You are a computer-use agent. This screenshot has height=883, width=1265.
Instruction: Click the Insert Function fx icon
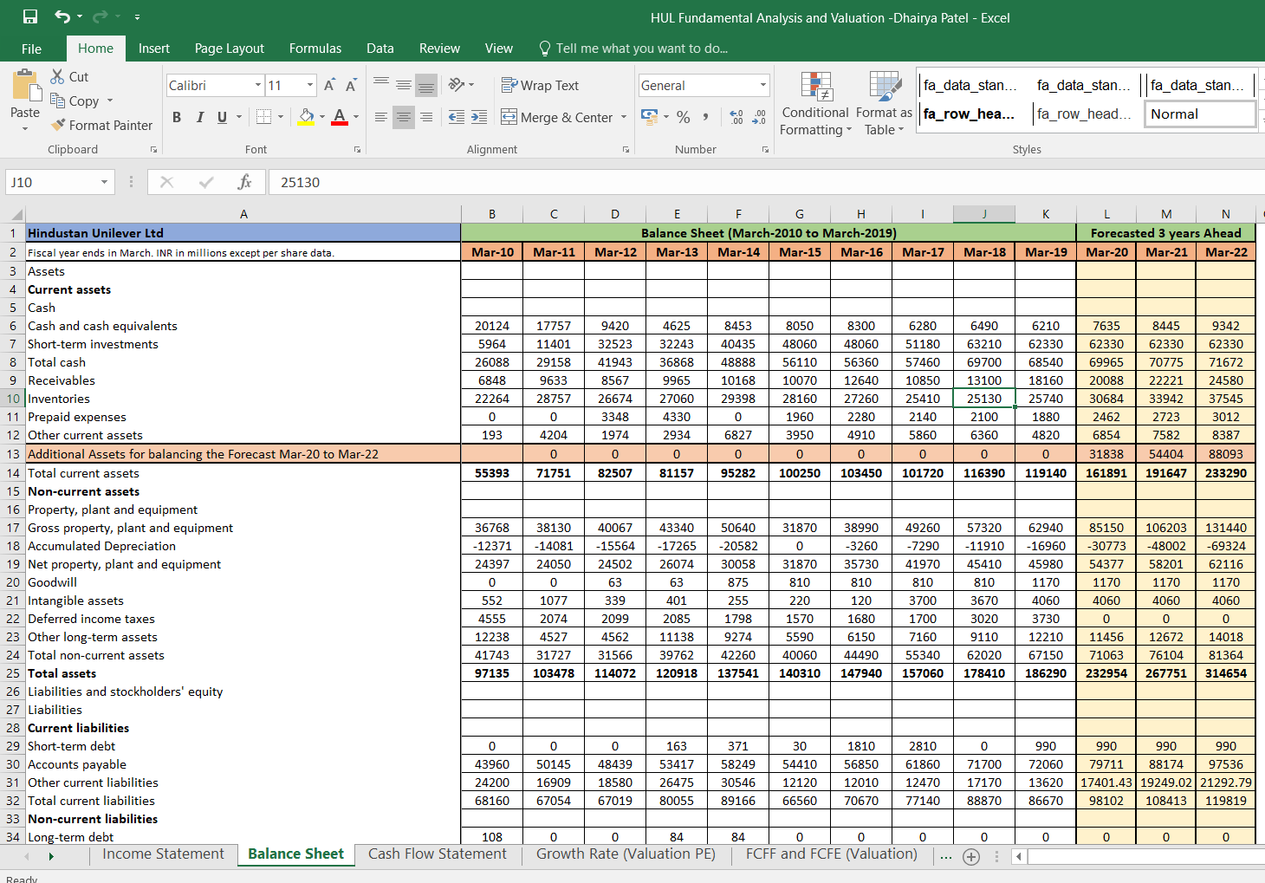(244, 182)
